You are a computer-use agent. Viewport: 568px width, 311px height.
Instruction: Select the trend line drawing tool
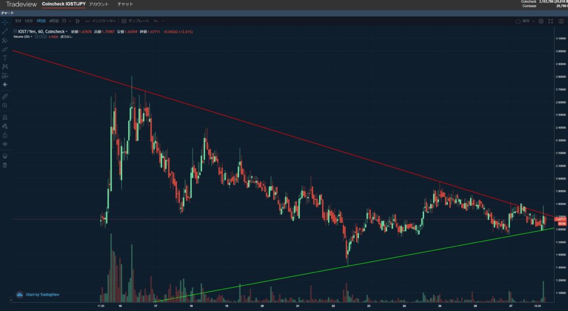click(4, 32)
